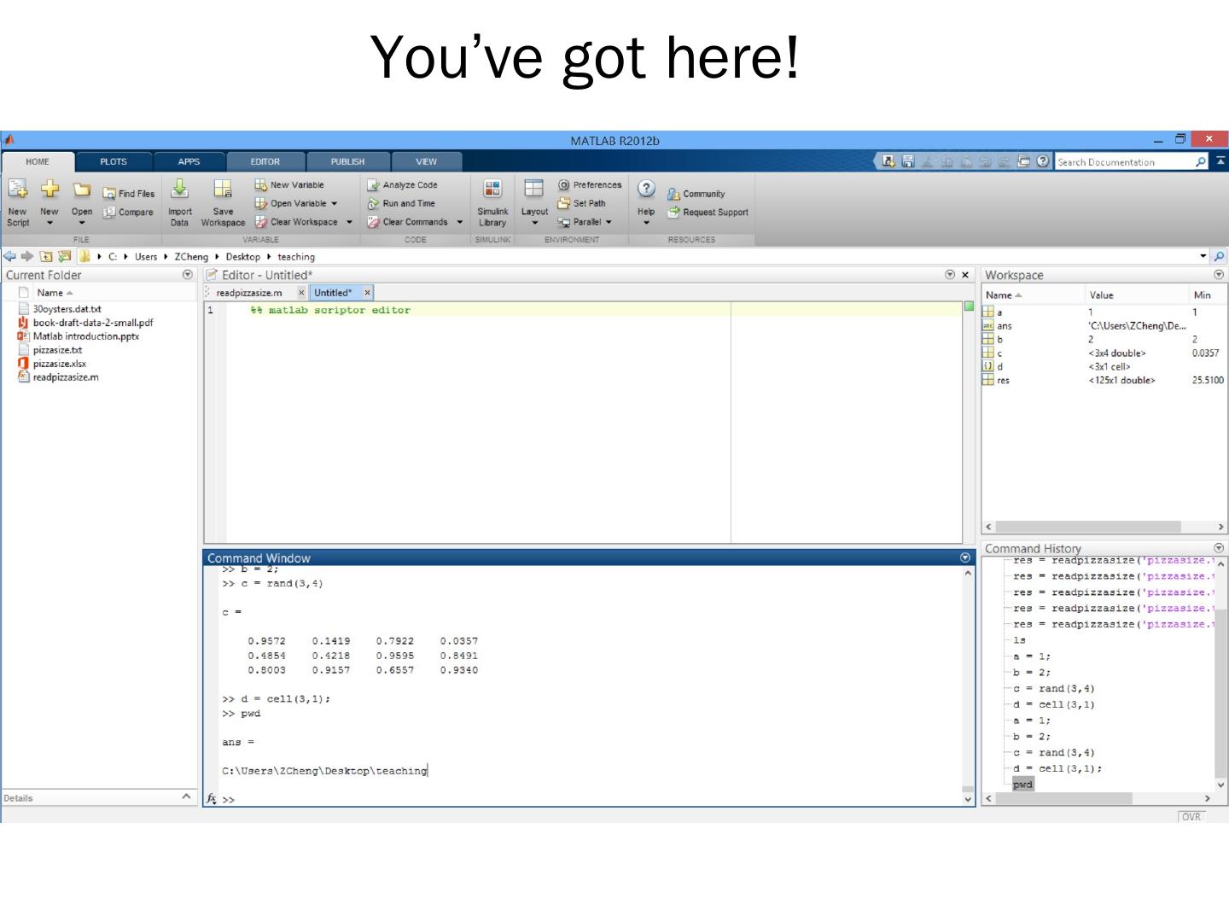Viewport: 1229px width, 922px height.
Task: Switch to the PUBLISH tab
Action: coord(347,161)
